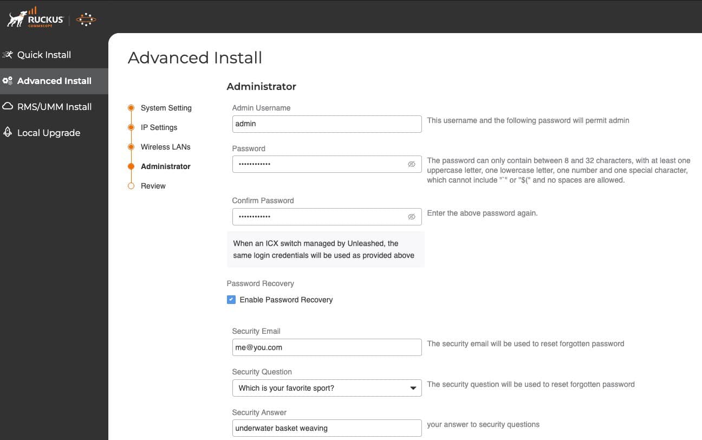Show the Password field characters via eye icon

coord(412,164)
